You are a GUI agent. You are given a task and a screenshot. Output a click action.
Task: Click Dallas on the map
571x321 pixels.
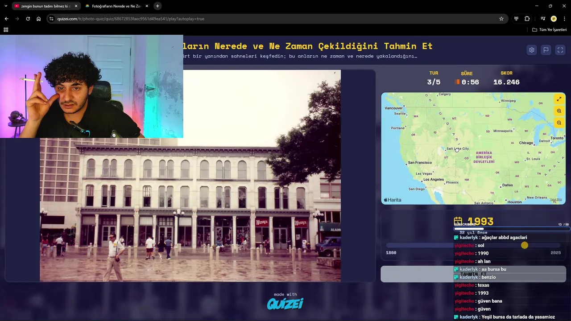tap(507, 185)
